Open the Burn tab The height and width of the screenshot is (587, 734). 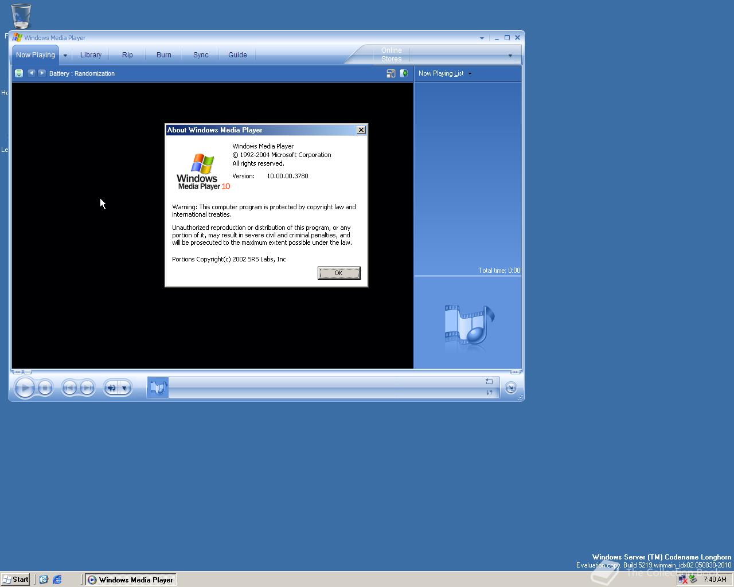click(x=164, y=55)
